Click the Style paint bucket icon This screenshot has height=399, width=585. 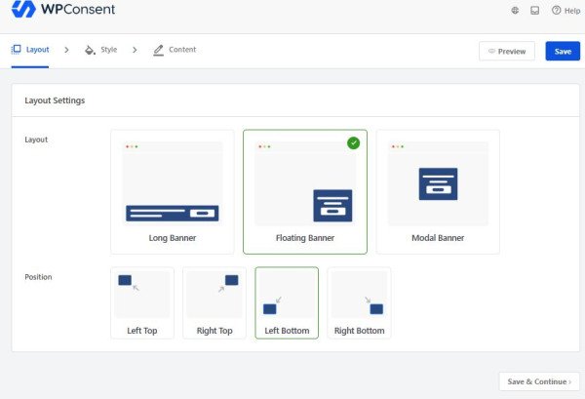coord(90,50)
